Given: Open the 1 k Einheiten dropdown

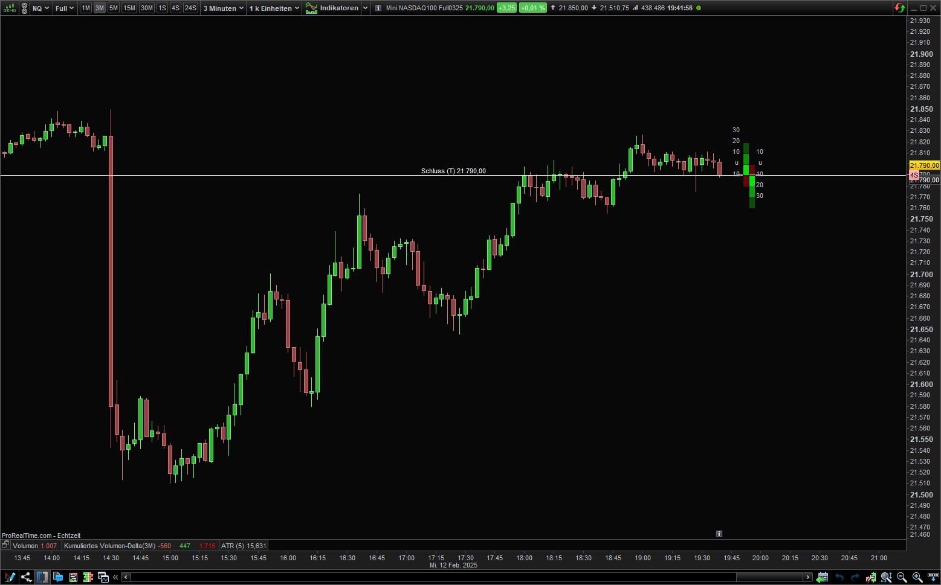Looking at the screenshot, I should pyautogui.click(x=274, y=8).
